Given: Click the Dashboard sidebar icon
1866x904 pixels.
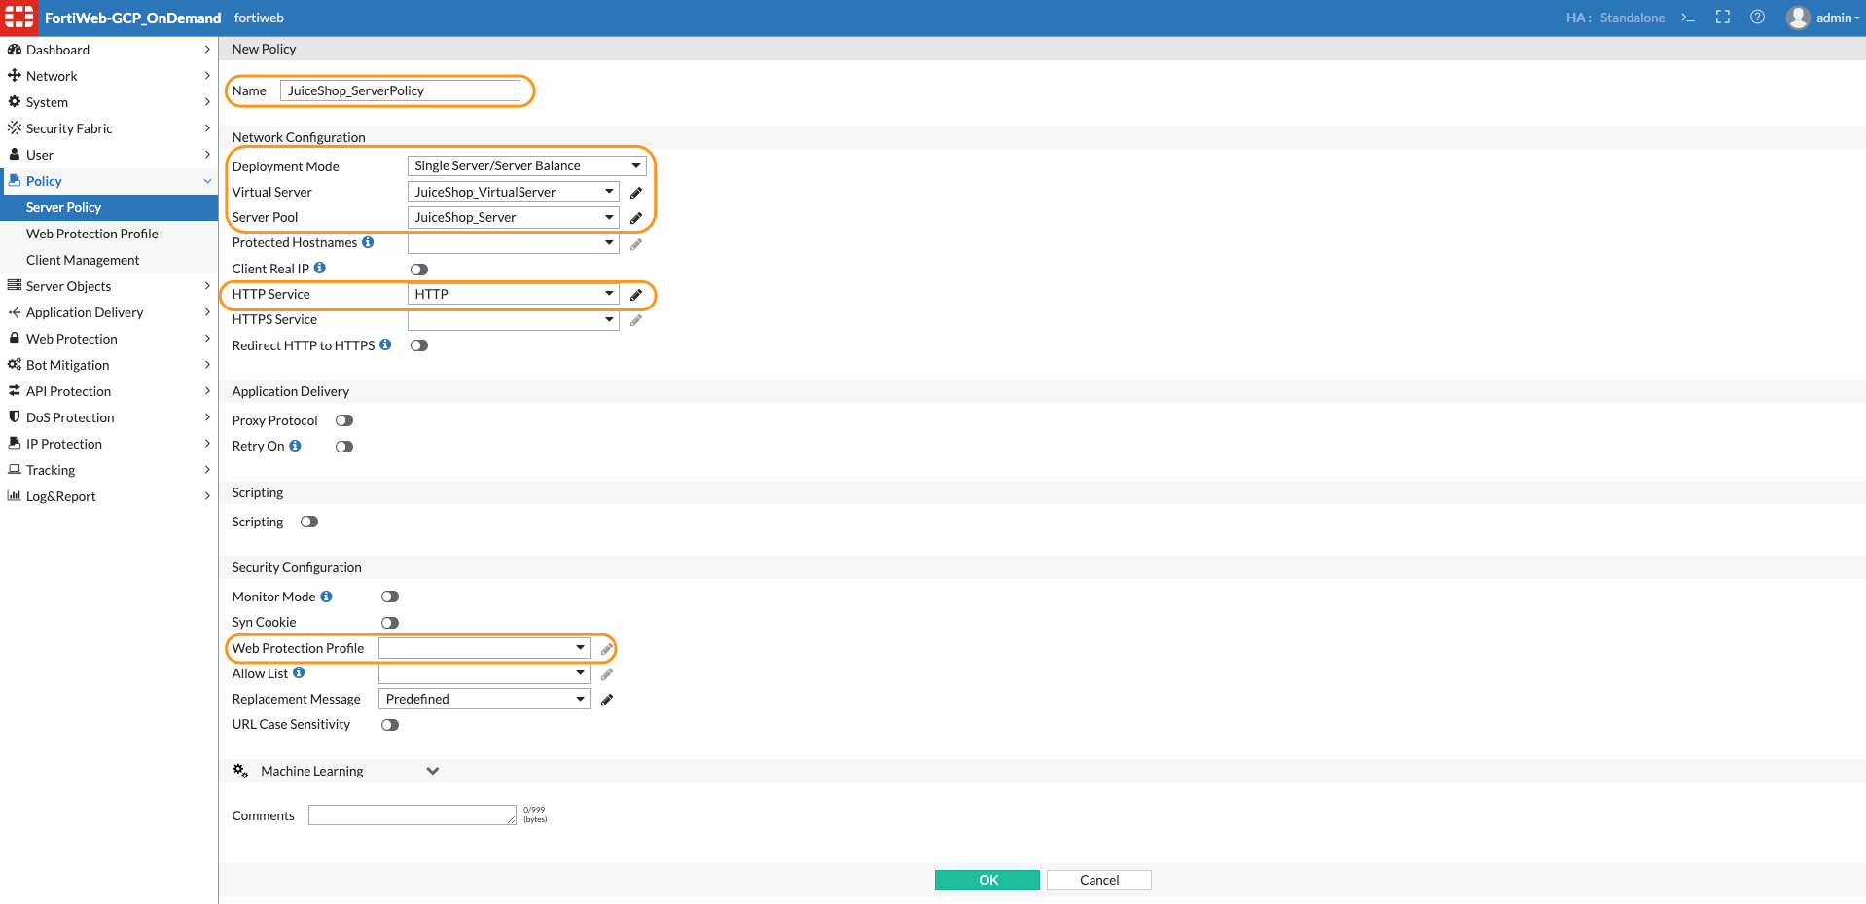Looking at the screenshot, I should click(x=15, y=49).
